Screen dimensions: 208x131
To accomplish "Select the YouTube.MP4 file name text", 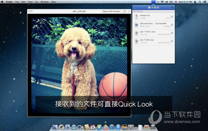I will pos(153,23).
